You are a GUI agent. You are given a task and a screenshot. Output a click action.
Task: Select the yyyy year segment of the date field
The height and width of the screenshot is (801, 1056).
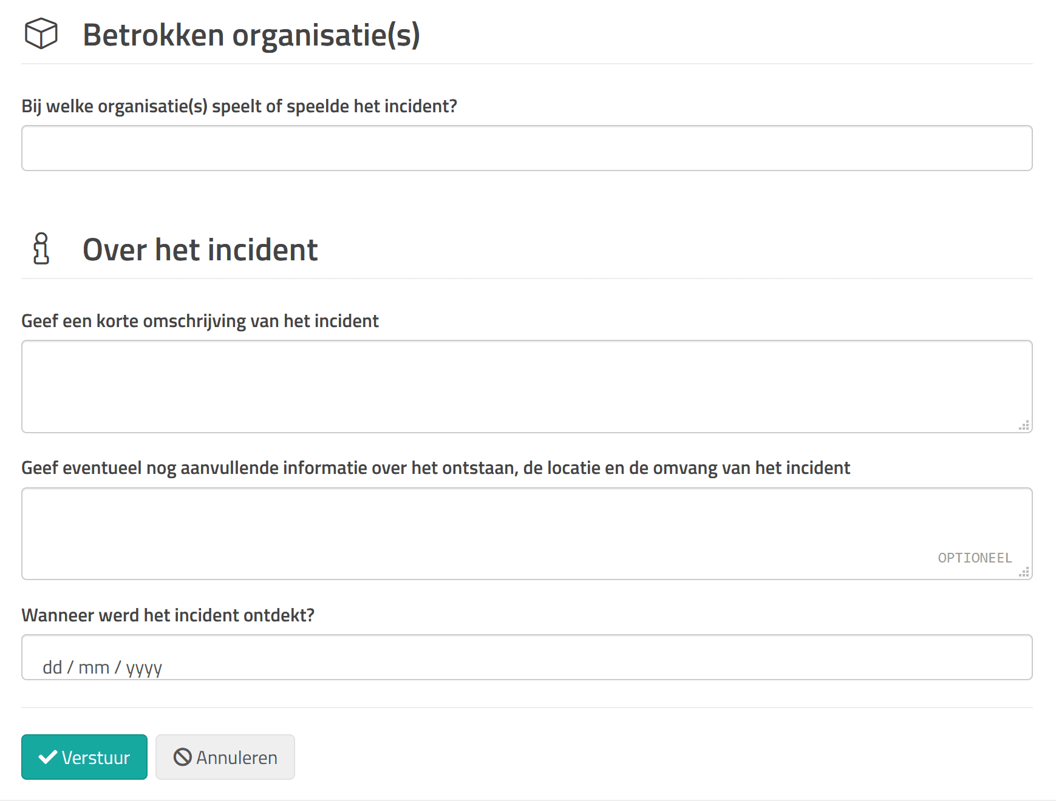pos(144,667)
